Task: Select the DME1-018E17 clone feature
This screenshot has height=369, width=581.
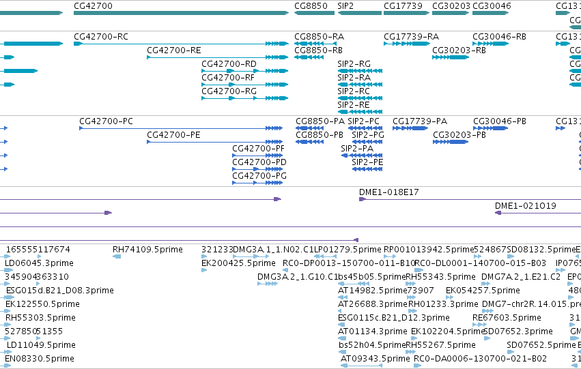Action: (x=470, y=199)
